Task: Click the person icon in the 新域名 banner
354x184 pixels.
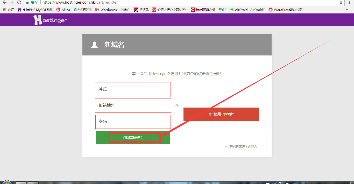Action: (94, 44)
